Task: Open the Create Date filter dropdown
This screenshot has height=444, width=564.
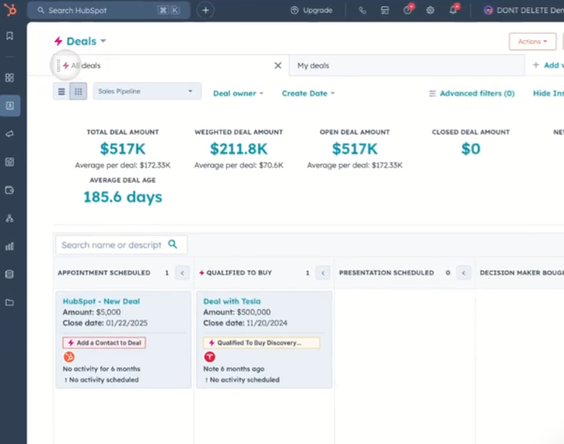Action: [x=309, y=94]
